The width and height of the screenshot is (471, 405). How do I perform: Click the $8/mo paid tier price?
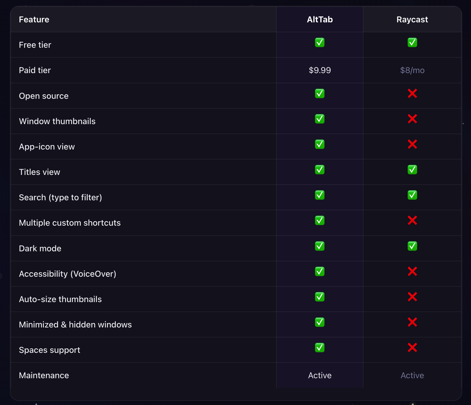pyautogui.click(x=412, y=70)
